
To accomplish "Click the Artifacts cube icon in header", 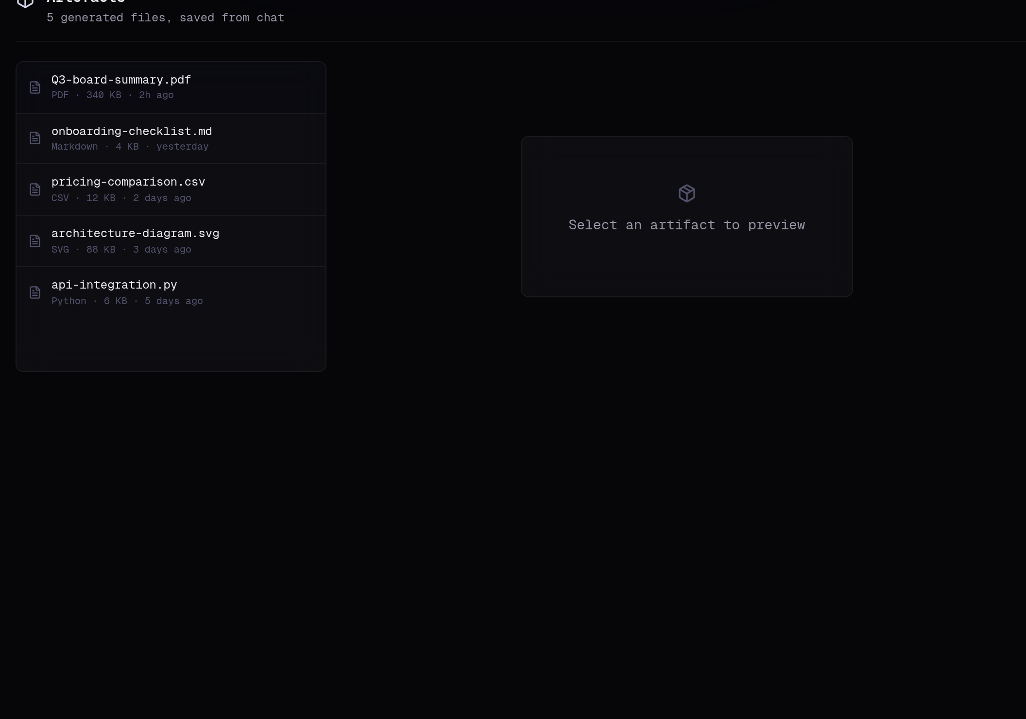I will (x=25, y=3).
